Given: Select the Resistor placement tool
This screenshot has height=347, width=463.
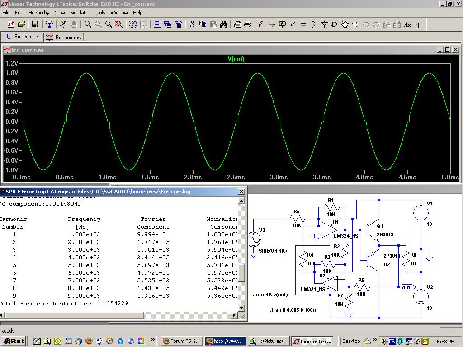Looking at the screenshot, I should click(x=293, y=24).
